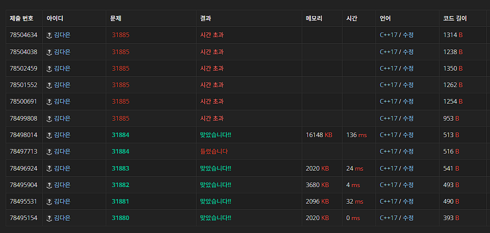Click memory value 2096 KB

pos(318,202)
